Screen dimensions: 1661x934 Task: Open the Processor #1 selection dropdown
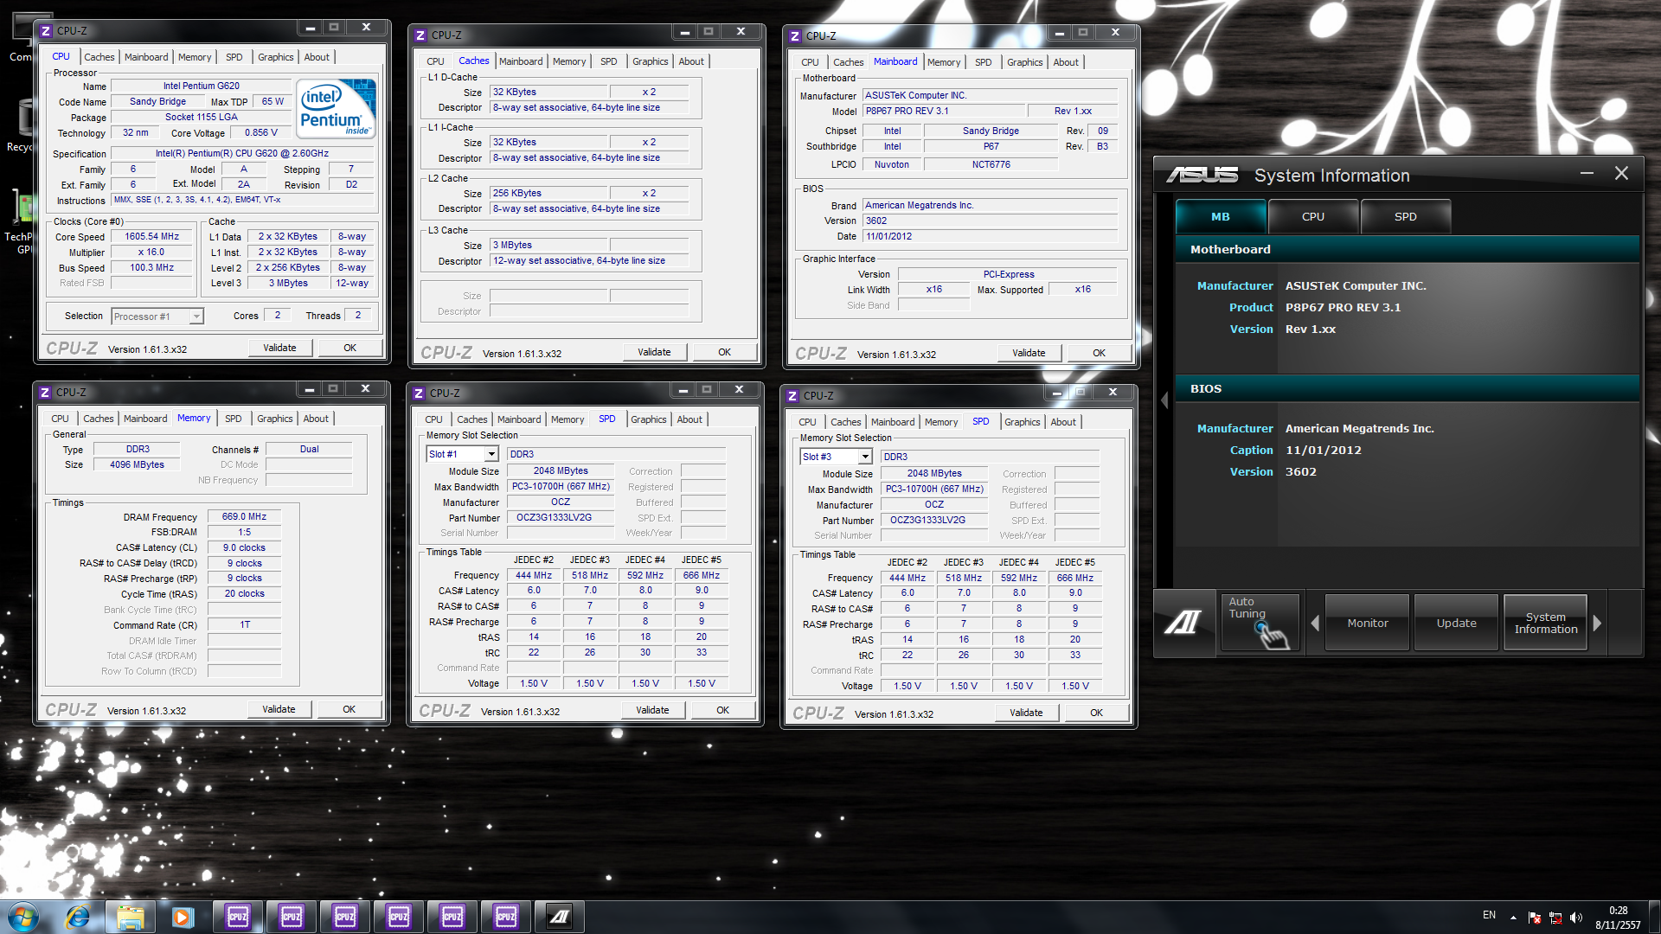[x=196, y=317]
